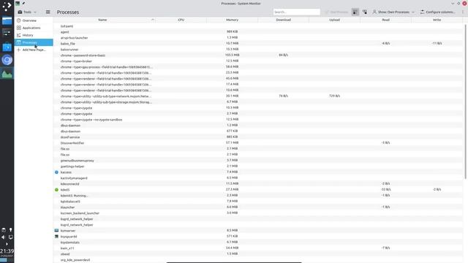Click Configure columns... button
468x263 pixels.
pos(437,12)
